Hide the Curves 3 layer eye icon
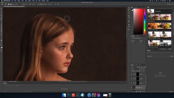This screenshot has height=98, width=174. [x=131, y=74]
